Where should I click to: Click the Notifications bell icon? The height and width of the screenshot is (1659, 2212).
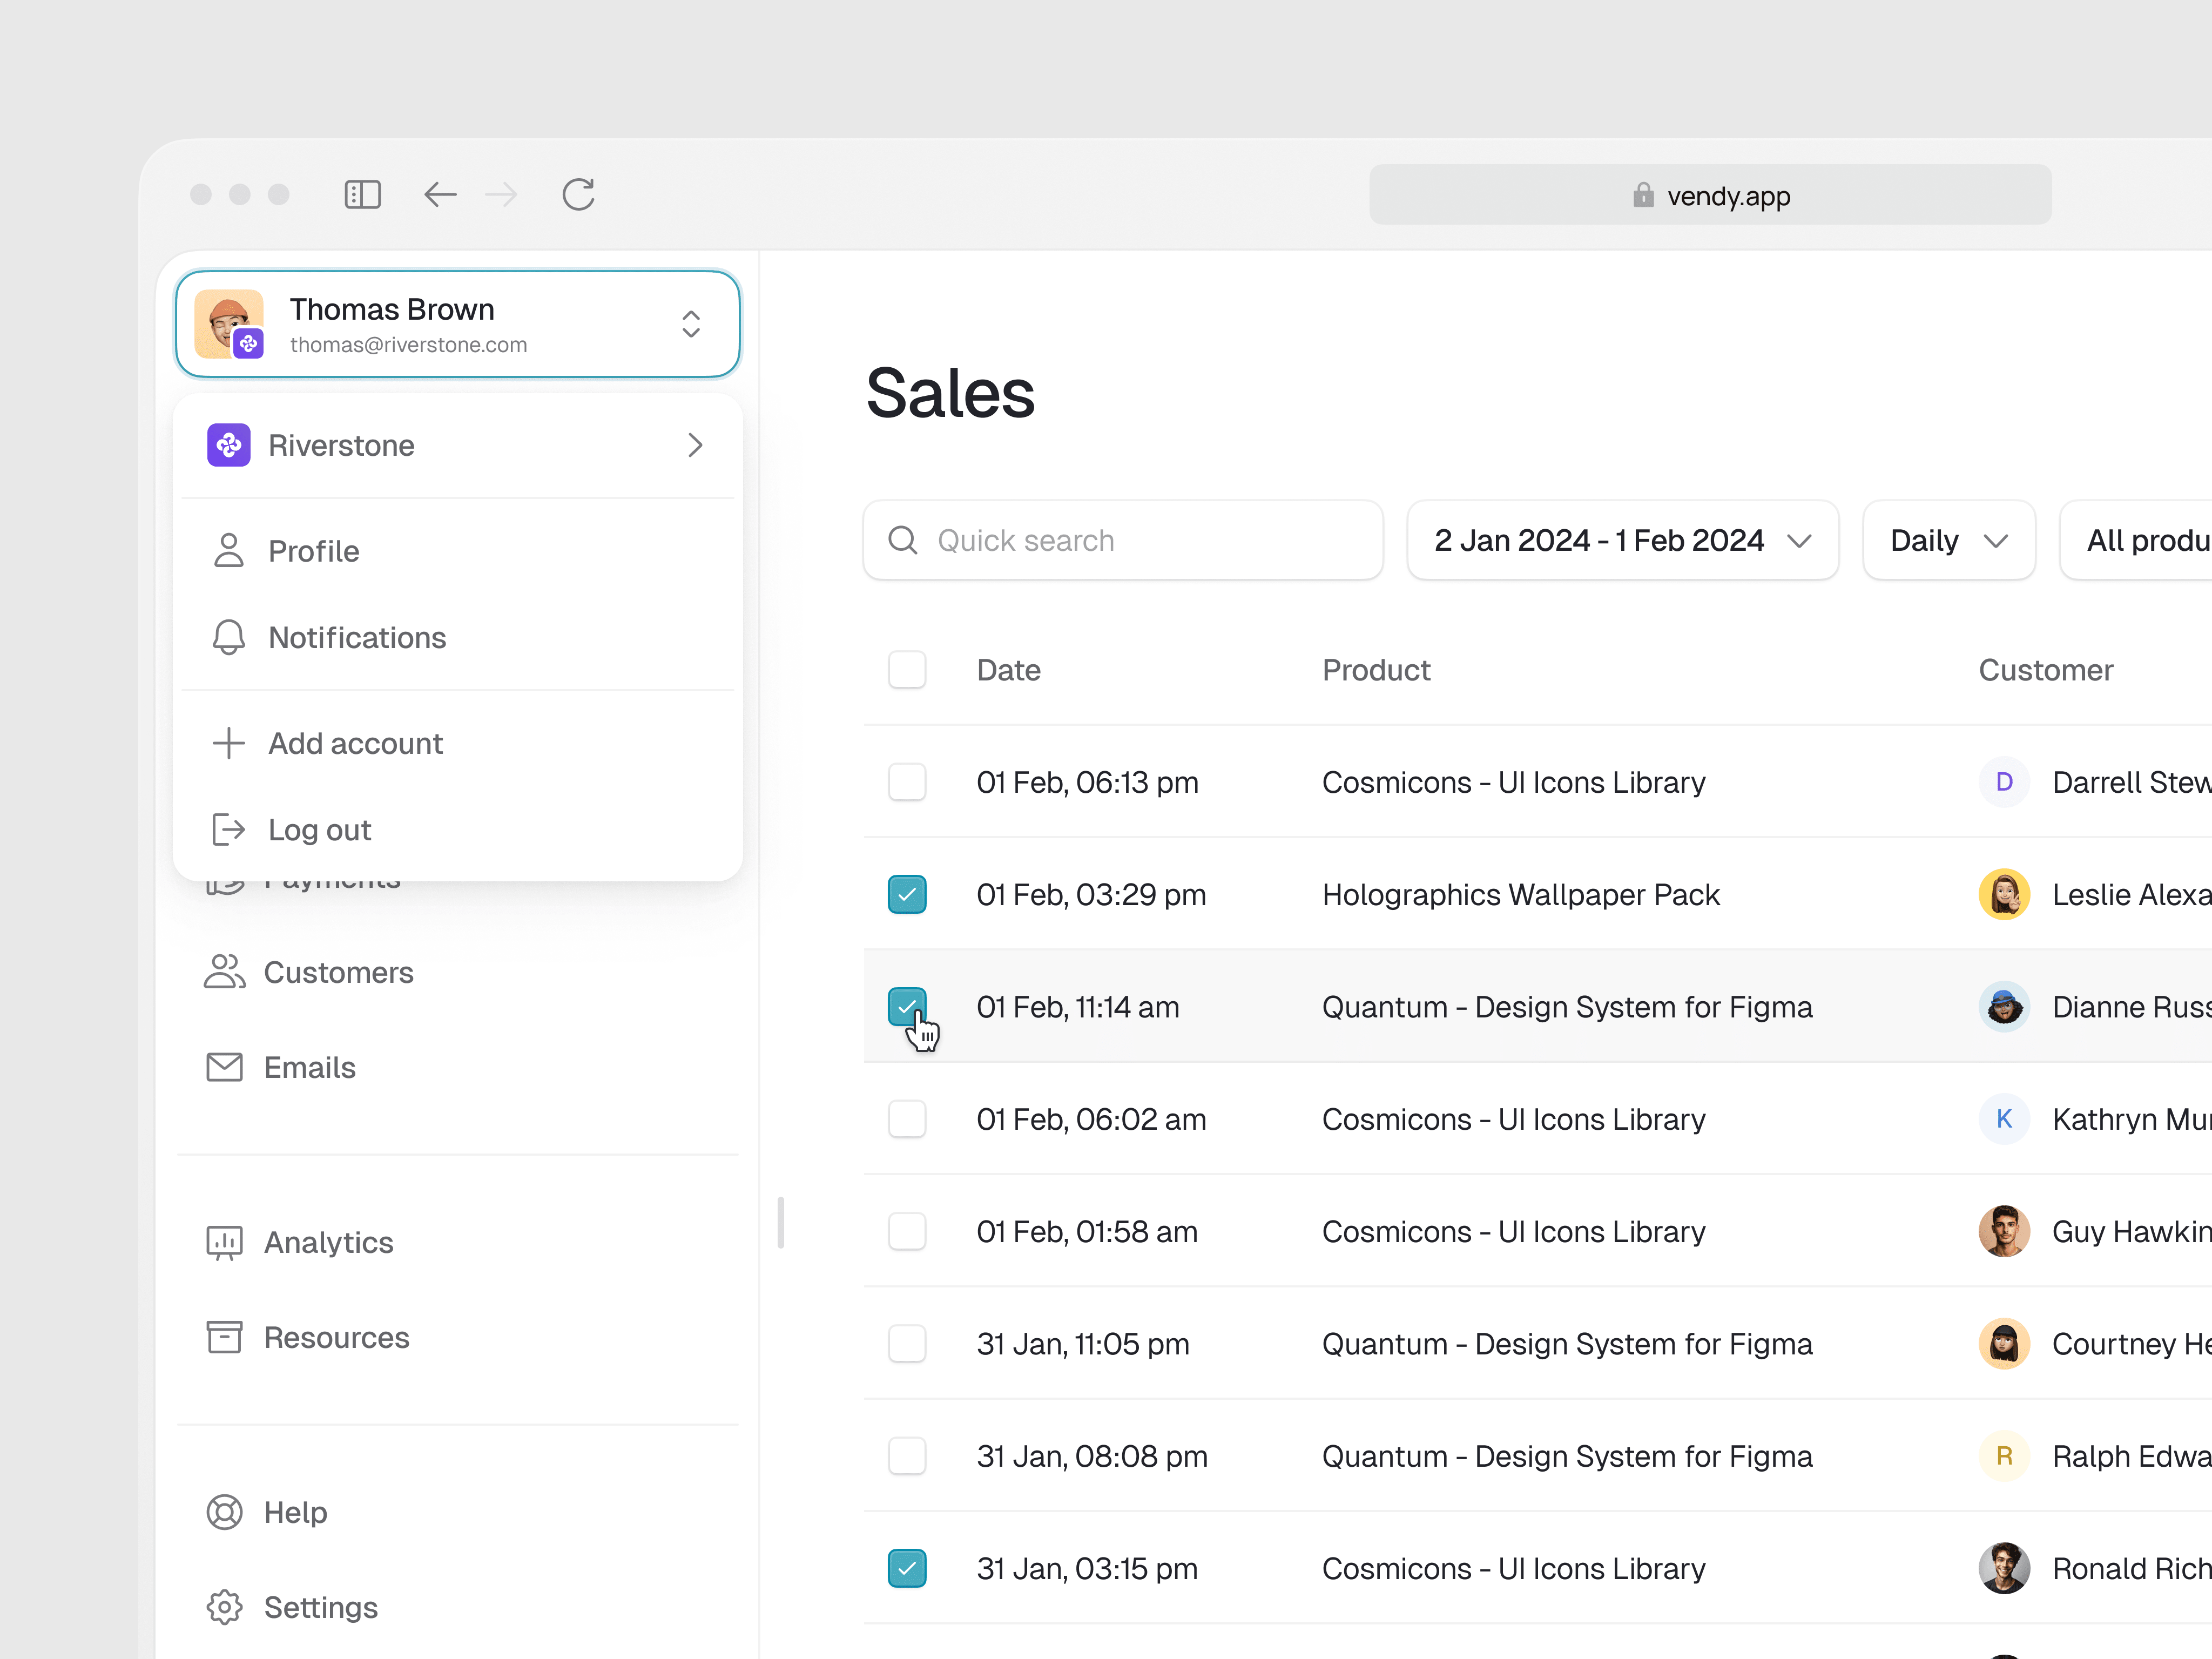click(228, 637)
